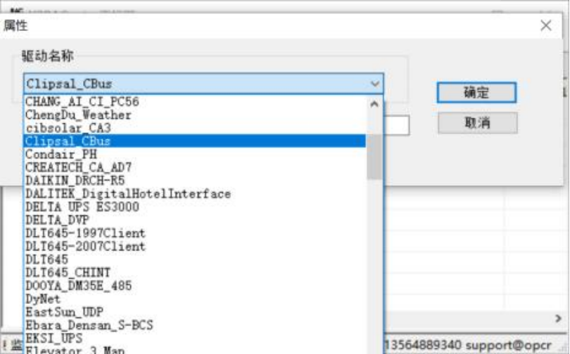Close the 属性 dialog window
Image resolution: width=570 pixels, height=354 pixels.
tap(545, 25)
